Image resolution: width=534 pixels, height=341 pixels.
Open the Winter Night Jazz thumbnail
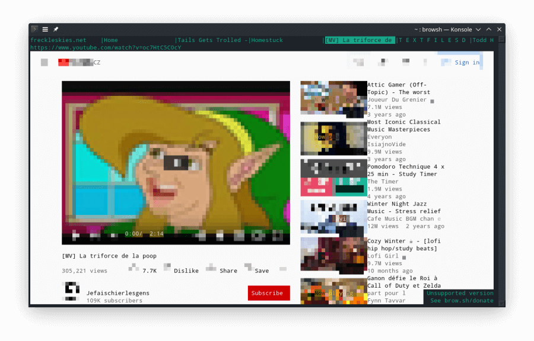[x=333, y=218]
